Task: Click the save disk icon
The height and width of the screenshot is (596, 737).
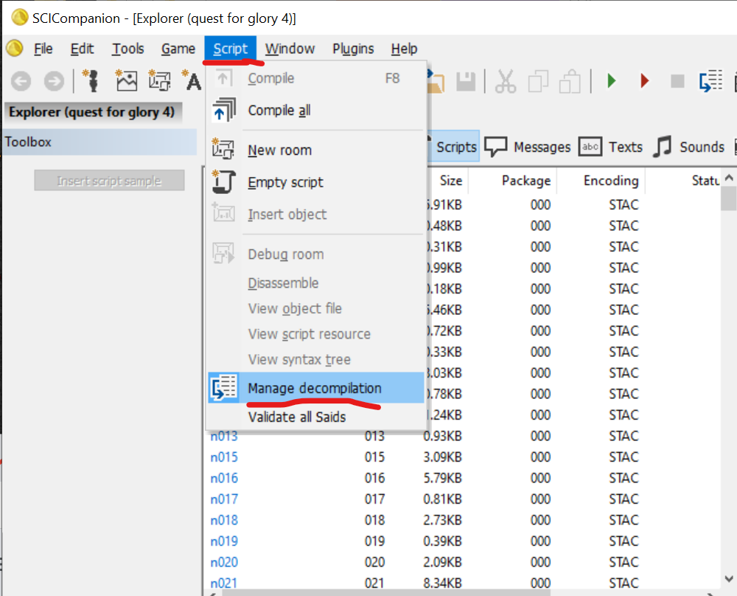Action: [x=466, y=81]
